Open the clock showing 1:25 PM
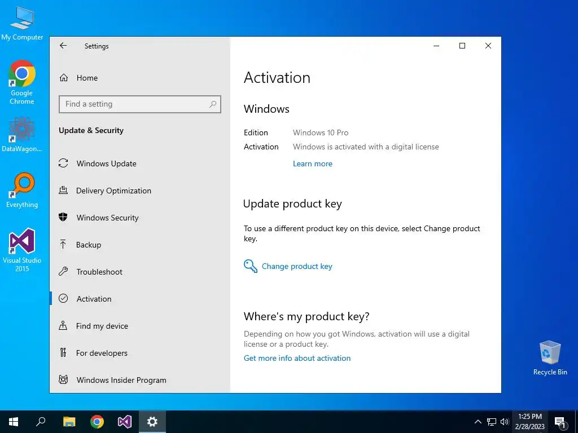This screenshot has width=578, height=433. coord(529,422)
